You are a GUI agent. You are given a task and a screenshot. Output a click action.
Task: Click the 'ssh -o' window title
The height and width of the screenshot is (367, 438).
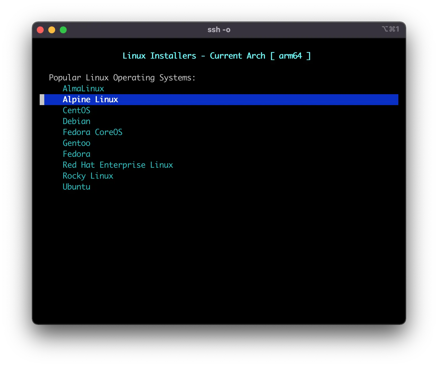[x=219, y=30]
